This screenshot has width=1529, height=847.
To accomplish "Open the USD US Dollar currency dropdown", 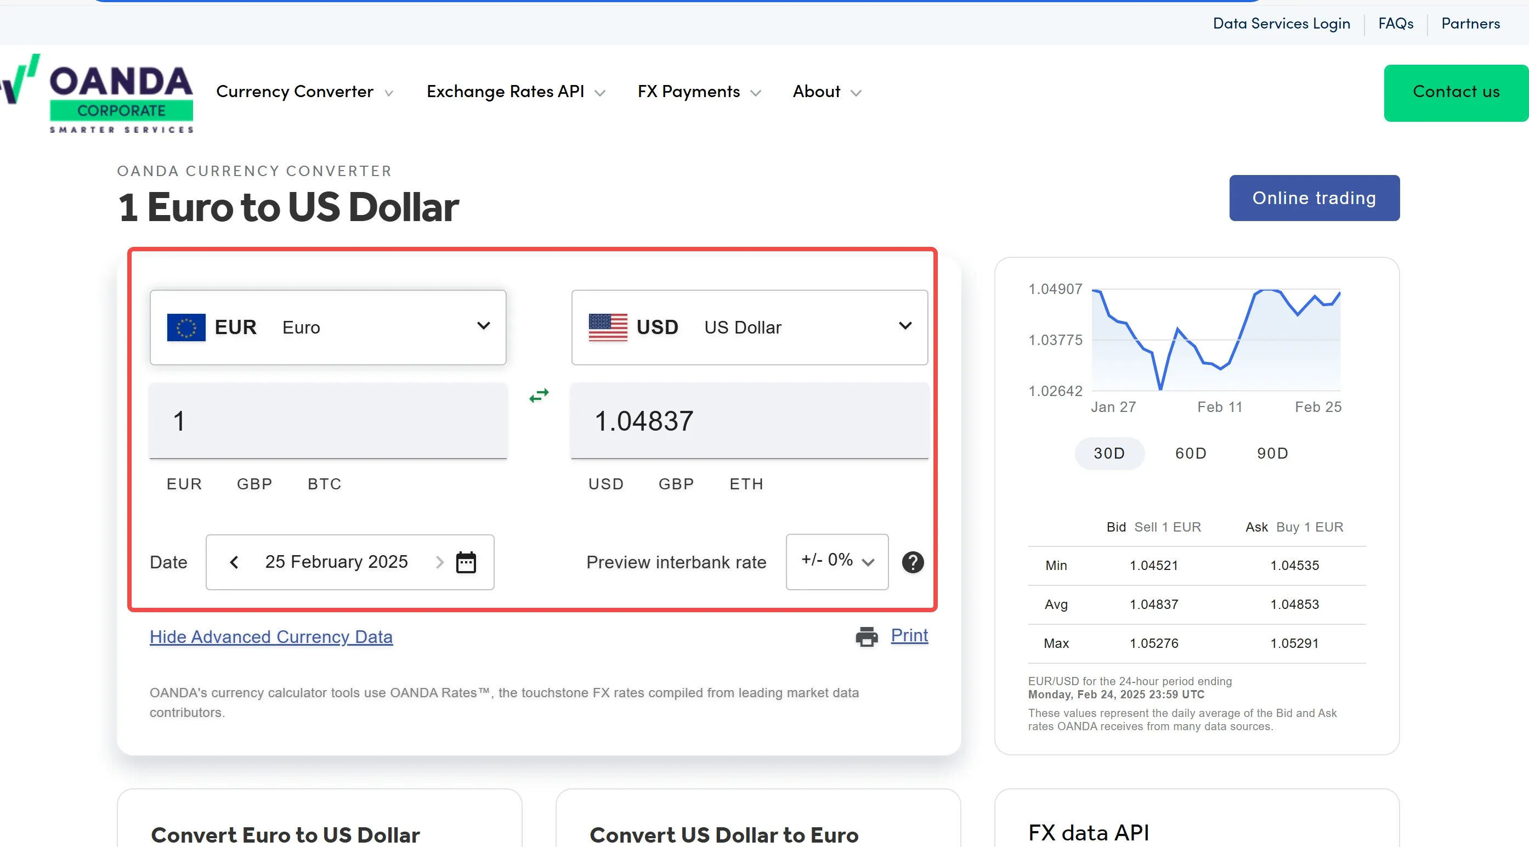I will pos(750,327).
